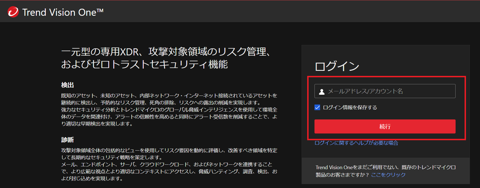This screenshot has height=188, width=480.
Task: Click the line starting 強力なセキュリティ分析とトレンドマイクロ
Action: pos(169,110)
